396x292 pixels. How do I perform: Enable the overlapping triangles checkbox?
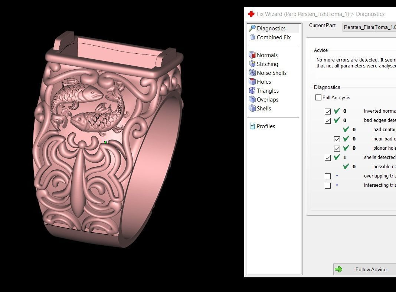(328, 176)
